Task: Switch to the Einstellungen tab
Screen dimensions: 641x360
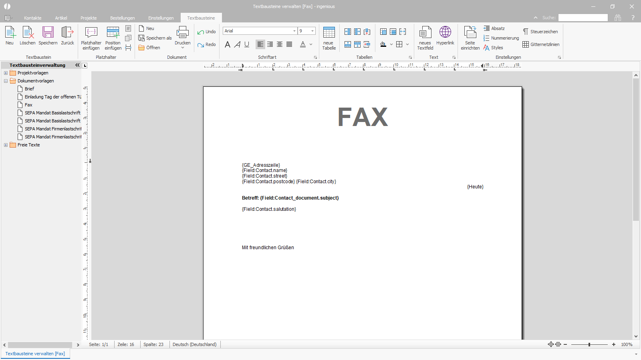Action: 161,18
